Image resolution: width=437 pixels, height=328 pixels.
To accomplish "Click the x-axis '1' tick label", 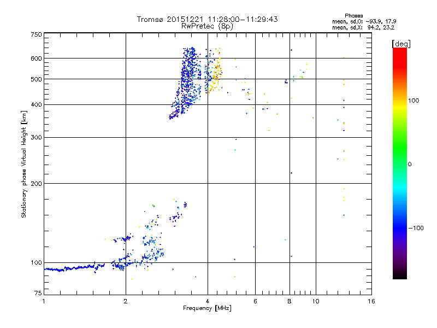I will (44, 301).
